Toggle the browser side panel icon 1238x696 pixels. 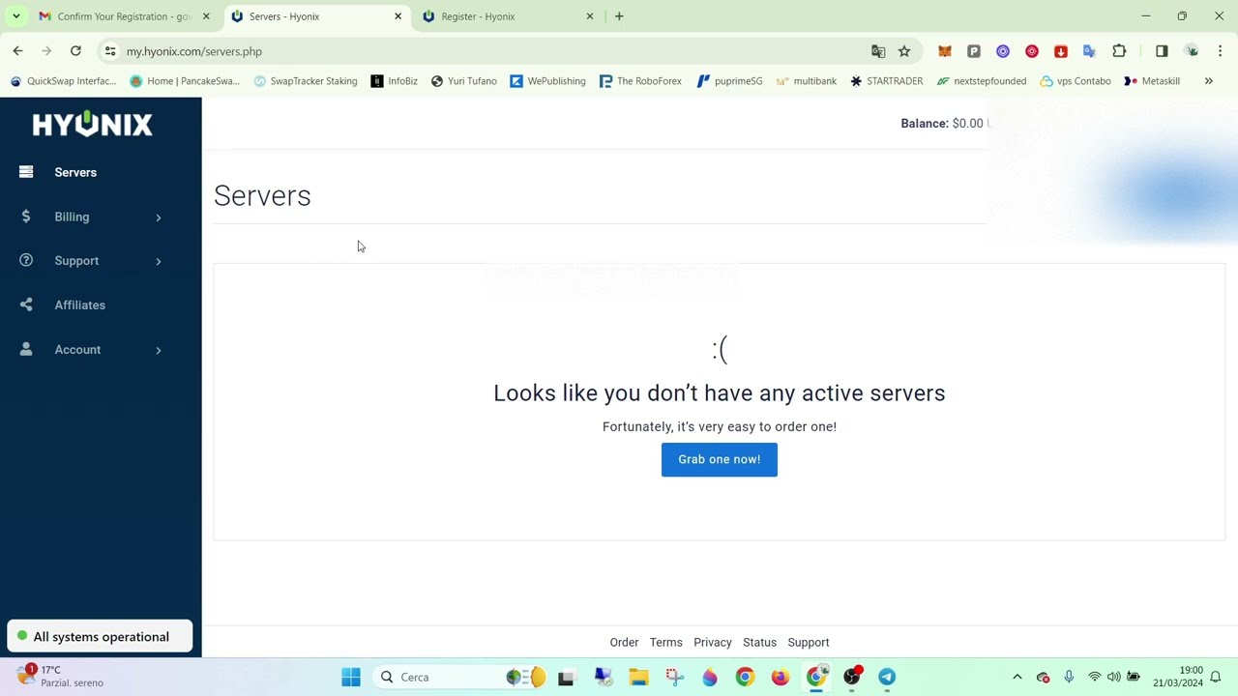[x=1162, y=51]
